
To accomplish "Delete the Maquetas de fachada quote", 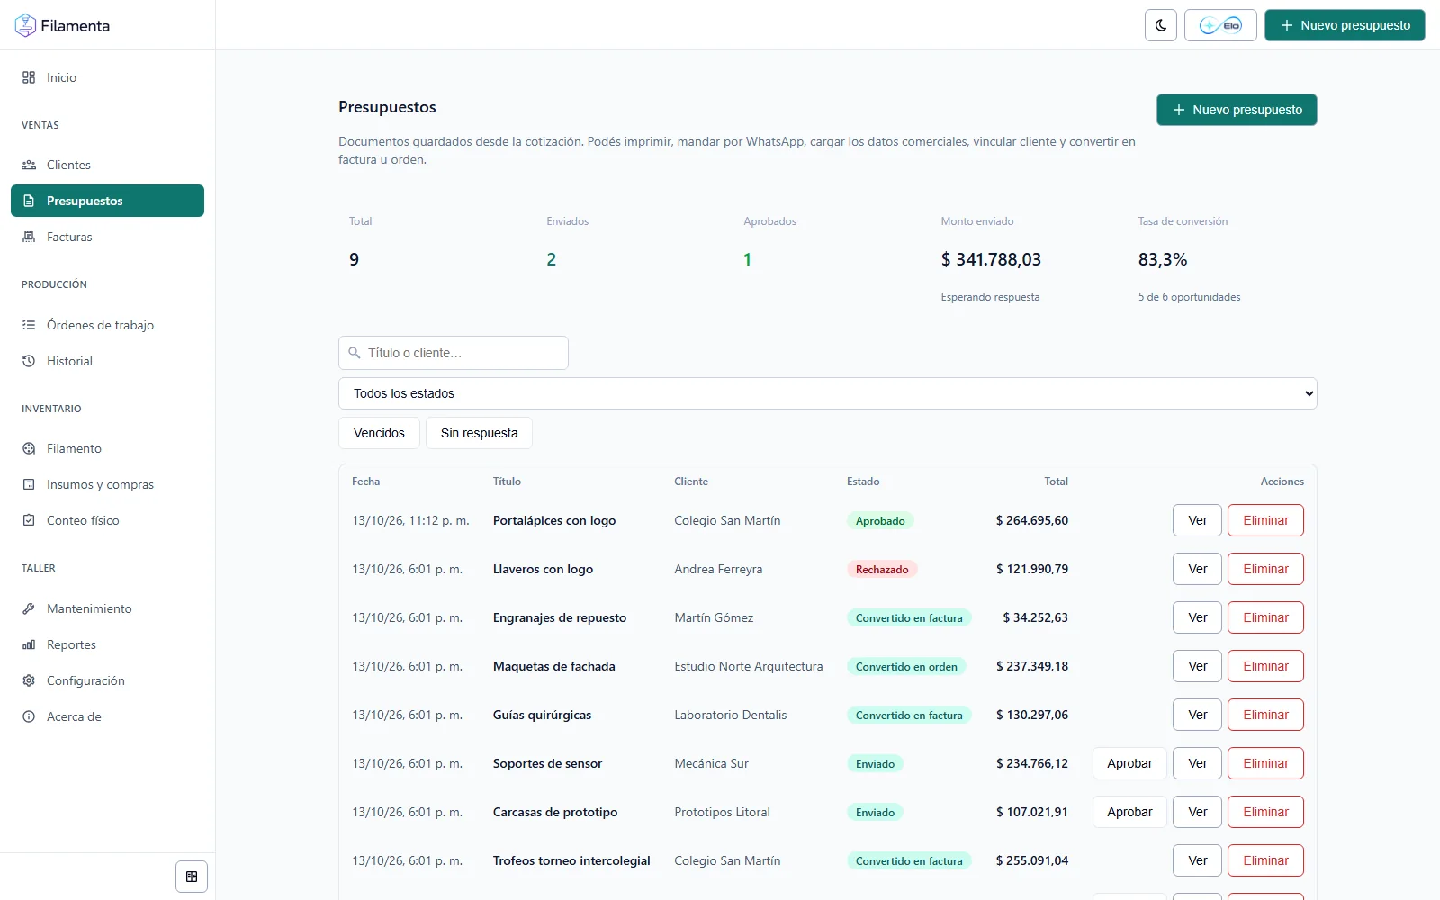I will tap(1265, 666).
